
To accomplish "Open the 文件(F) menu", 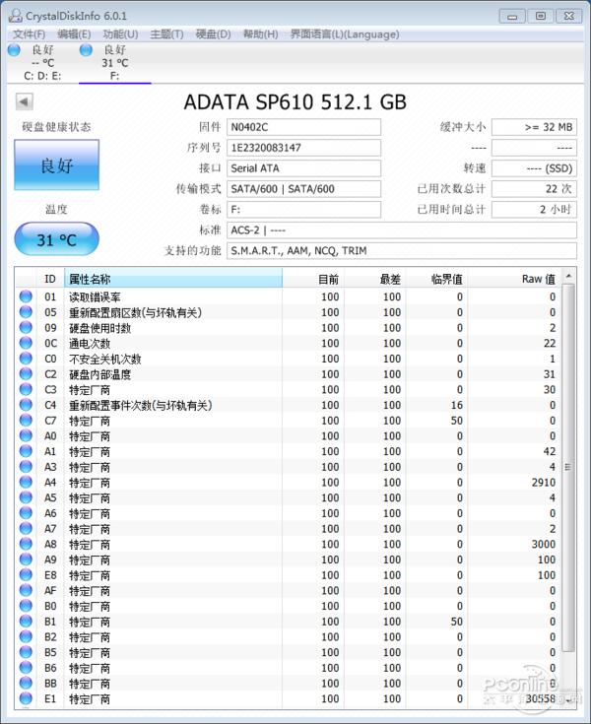I will click(29, 34).
